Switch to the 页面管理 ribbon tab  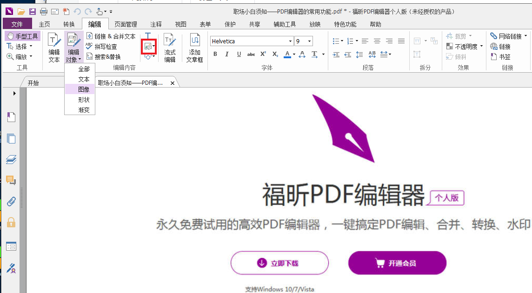[126, 24]
